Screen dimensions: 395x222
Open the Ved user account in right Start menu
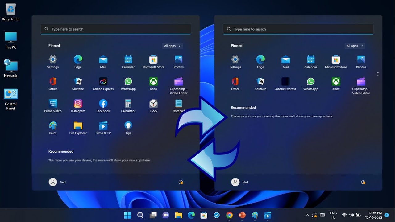[240, 182]
